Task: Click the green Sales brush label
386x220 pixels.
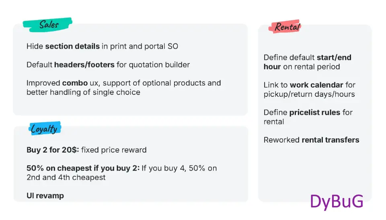Action: (47, 25)
